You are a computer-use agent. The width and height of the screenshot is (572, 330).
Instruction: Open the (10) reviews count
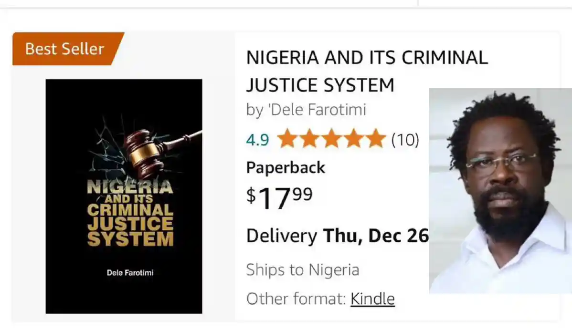click(x=405, y=139)
